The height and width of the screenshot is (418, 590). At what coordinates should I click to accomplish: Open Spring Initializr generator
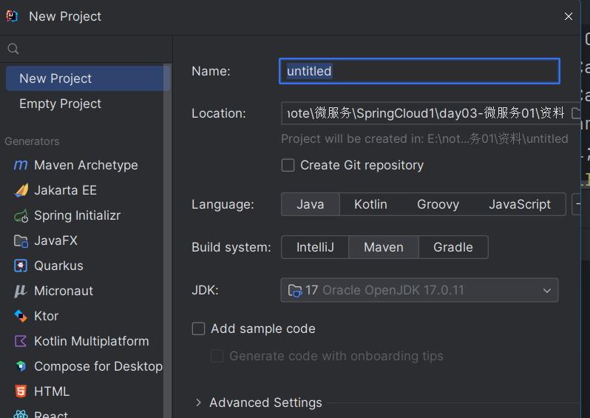77,215
